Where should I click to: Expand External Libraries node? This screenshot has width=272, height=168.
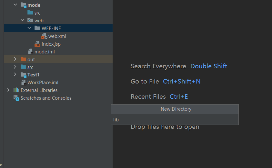pyautogui.click(x=8, y=90)
